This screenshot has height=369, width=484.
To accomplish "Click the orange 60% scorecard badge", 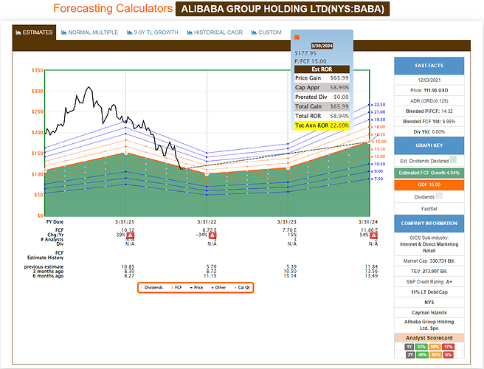I will tap(436, 355).
